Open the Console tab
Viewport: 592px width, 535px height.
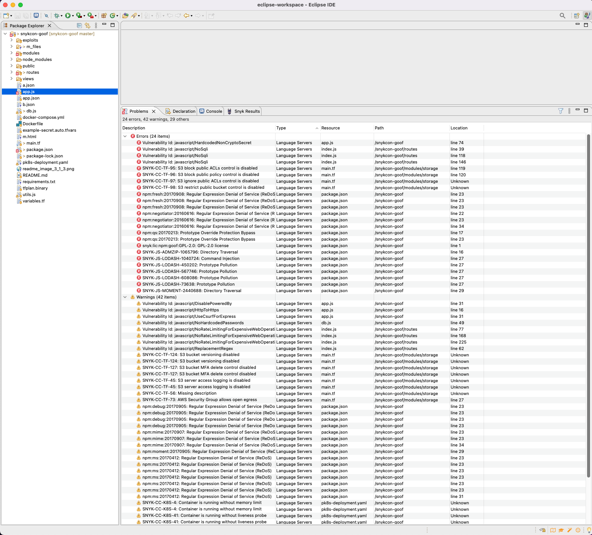tap(214, 111)
